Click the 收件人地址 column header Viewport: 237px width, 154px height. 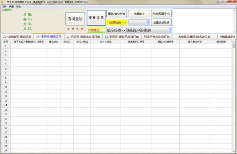105,42
